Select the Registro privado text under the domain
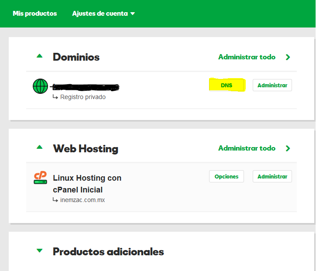This screenshot has height=271, width=316. [x=83, y=97]
